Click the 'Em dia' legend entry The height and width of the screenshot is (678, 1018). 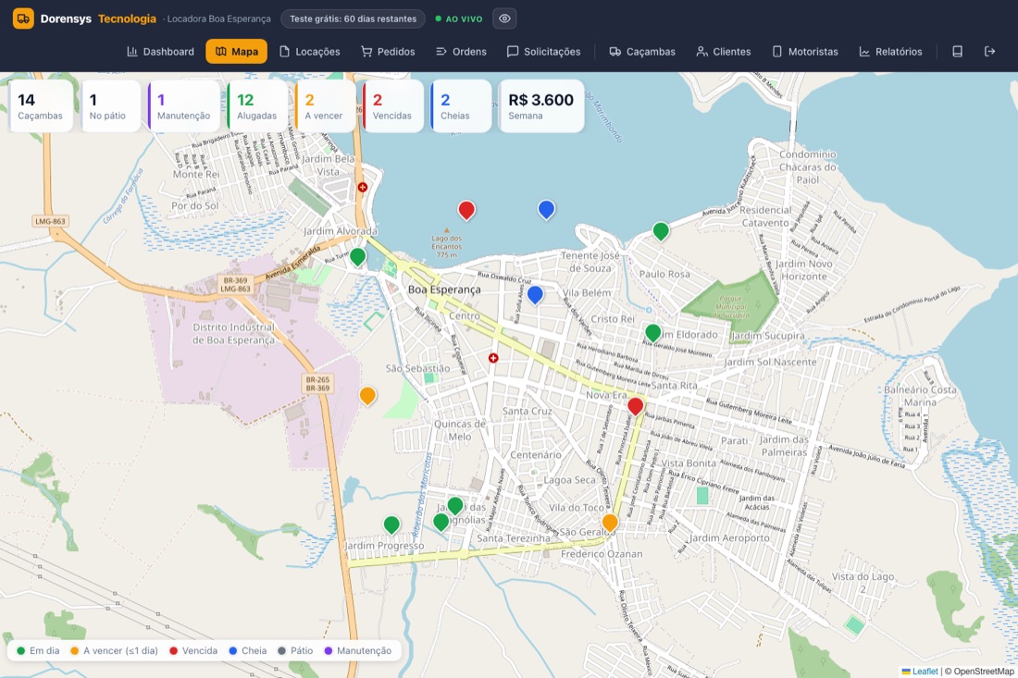coord(38,651)
